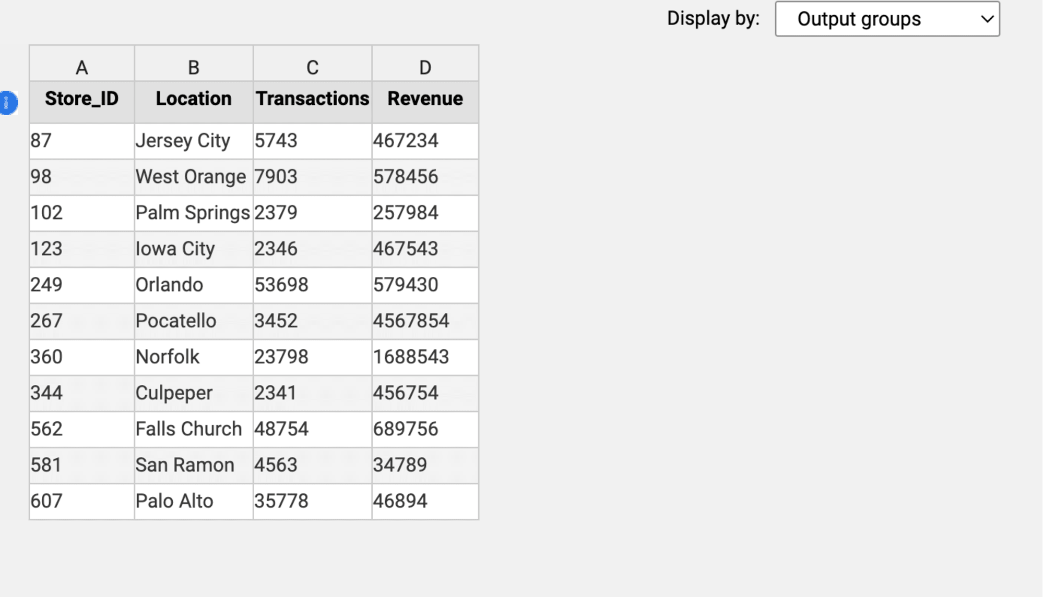Click Revenue value 579430

[425, 285]
